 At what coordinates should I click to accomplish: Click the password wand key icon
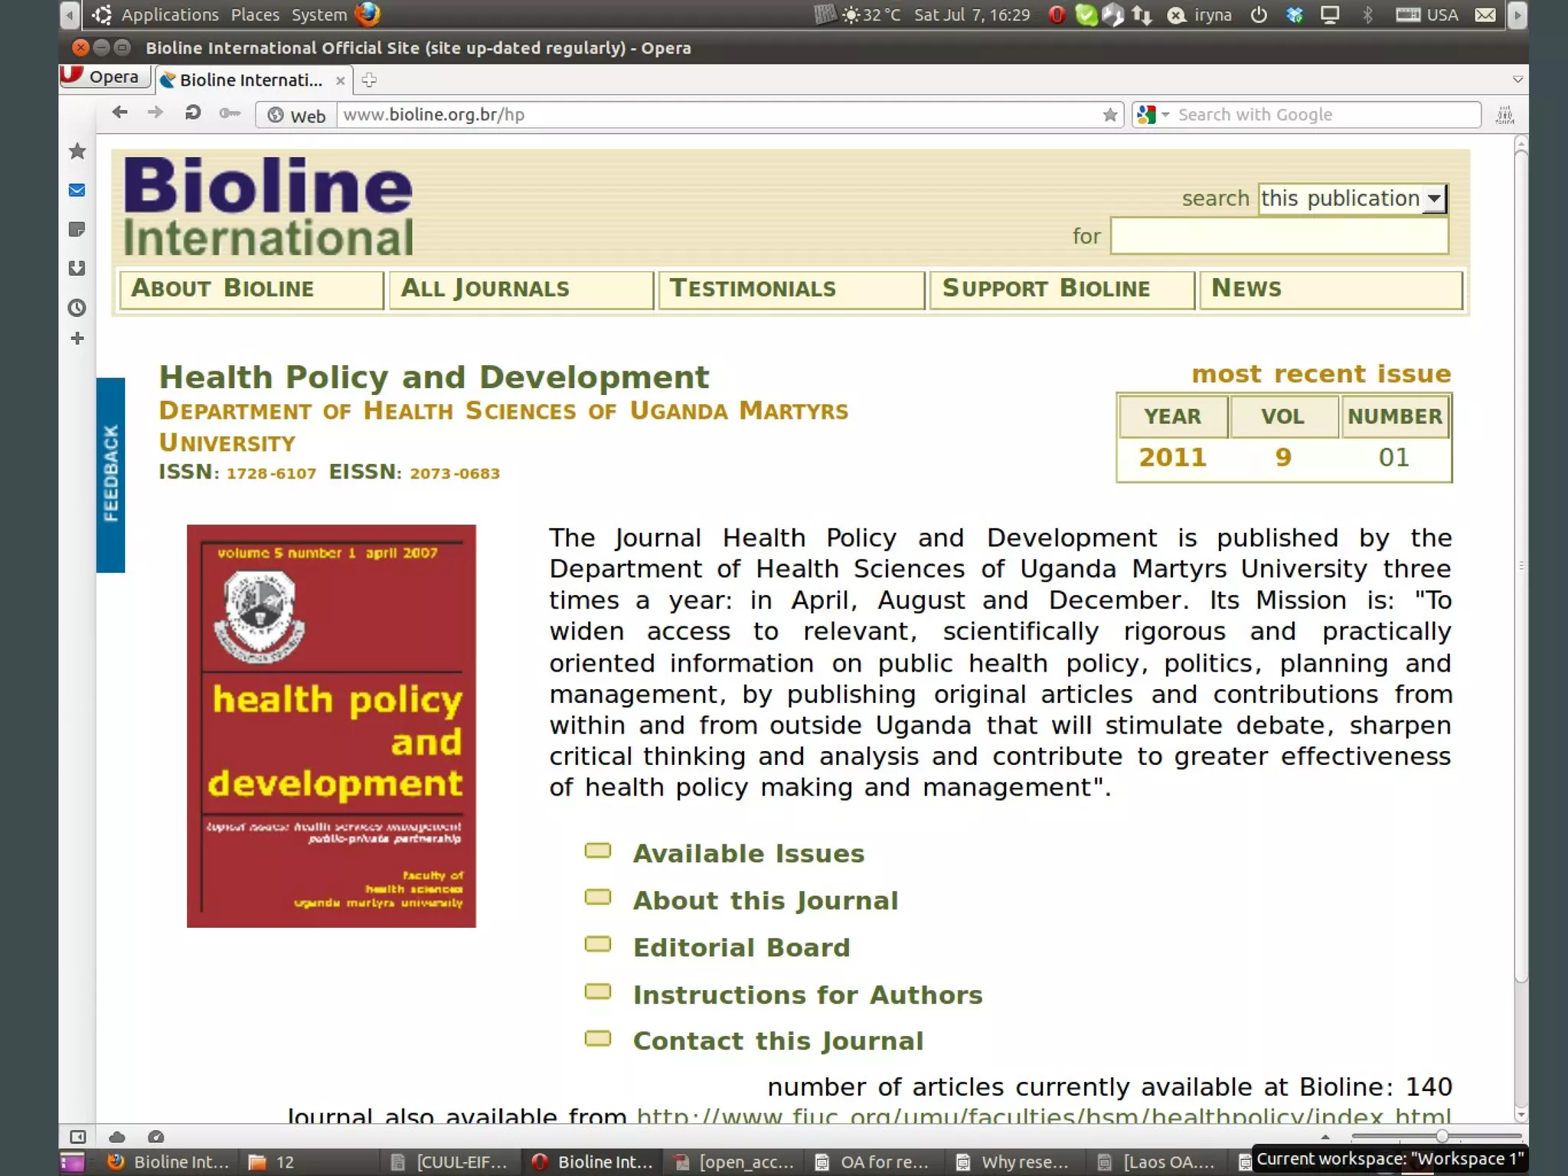230,114
